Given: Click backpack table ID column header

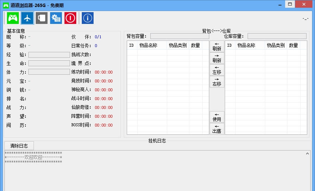Looking at the screenshot, I should point(132,45).
